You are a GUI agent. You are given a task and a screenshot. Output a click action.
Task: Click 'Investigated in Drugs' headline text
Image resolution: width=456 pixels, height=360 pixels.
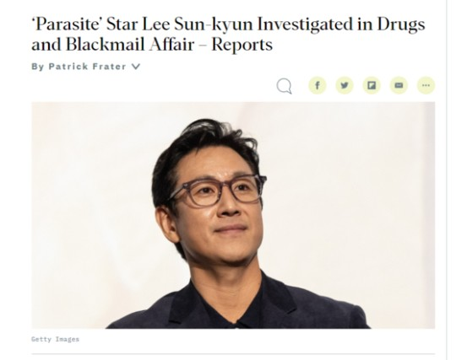(x=341, y=24)
